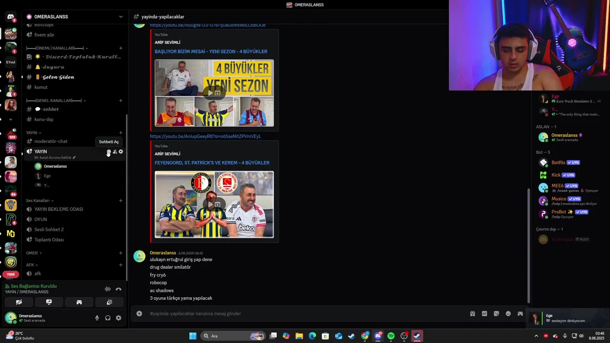Collapse the YAYIN category
This screenshot has height=343, width=610.
click(x=33, y=132)
